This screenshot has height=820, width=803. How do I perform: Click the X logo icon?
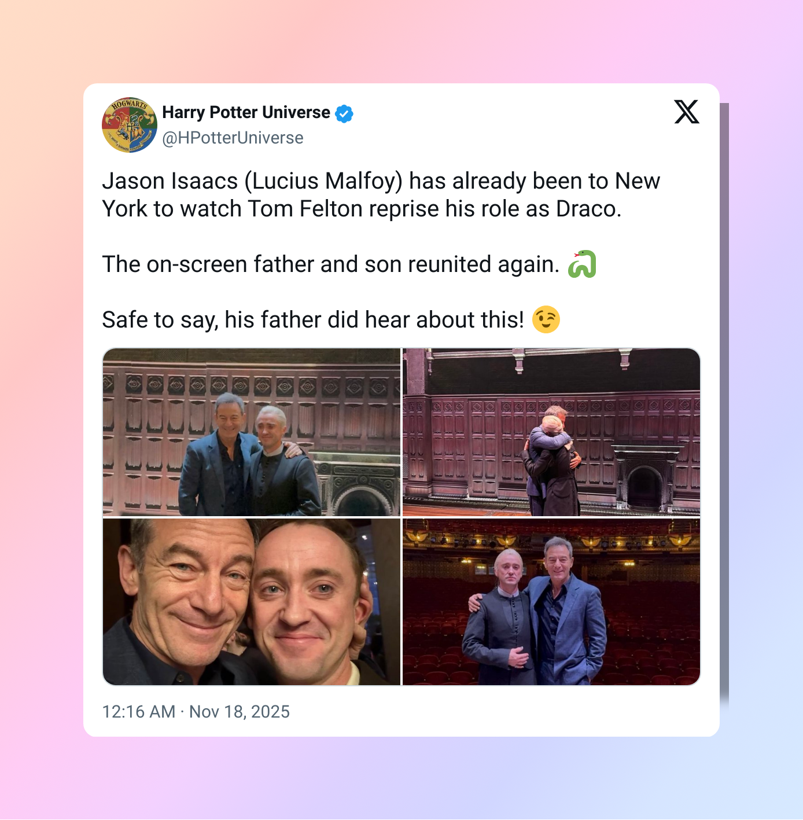click(687, 112)
